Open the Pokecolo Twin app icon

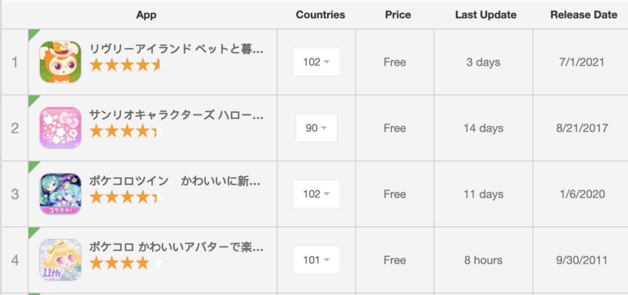pyautogui.click(x=60, y=194)
